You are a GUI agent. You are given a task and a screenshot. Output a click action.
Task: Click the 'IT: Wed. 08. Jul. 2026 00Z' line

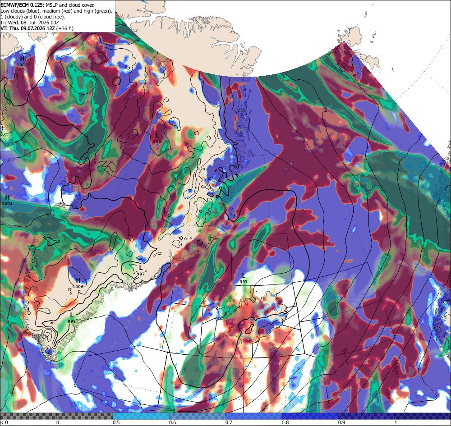[30, 23]
